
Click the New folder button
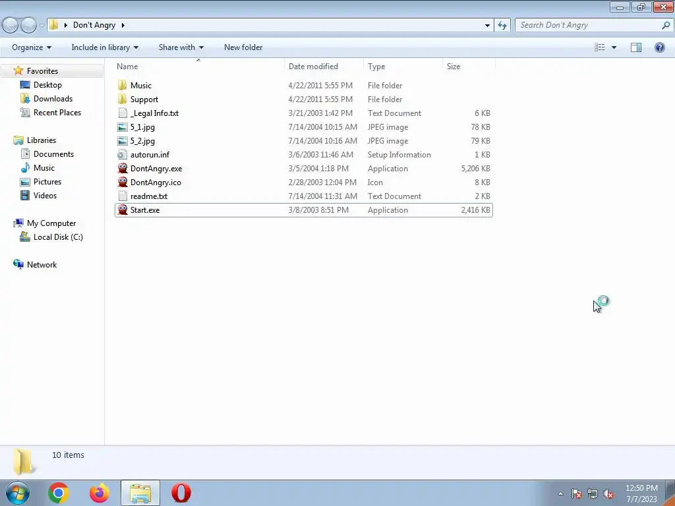coord(243,47)
